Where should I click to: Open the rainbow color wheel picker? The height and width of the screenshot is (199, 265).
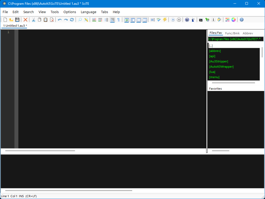click(233, 20)
